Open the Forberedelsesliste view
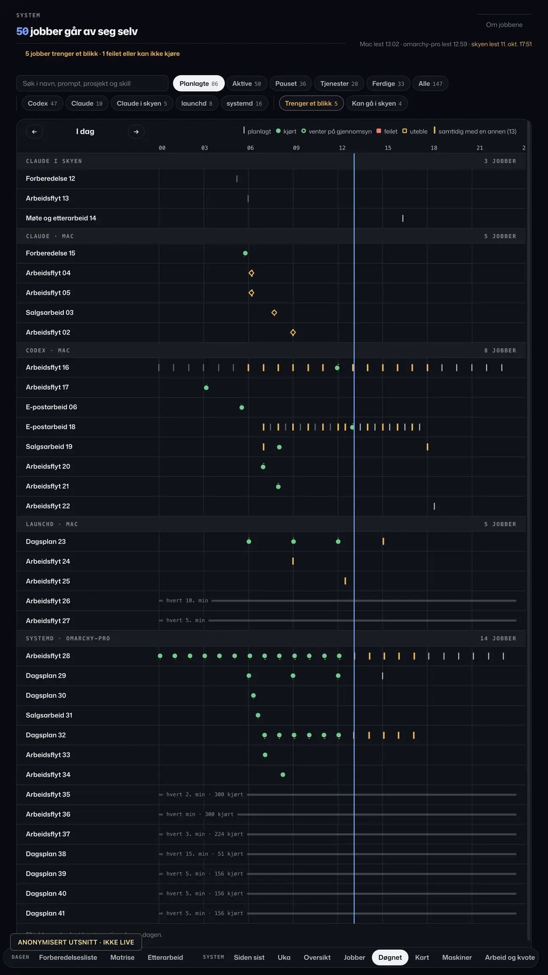The width and height of the screenshot is (548, 975). (x=68, y=957)
